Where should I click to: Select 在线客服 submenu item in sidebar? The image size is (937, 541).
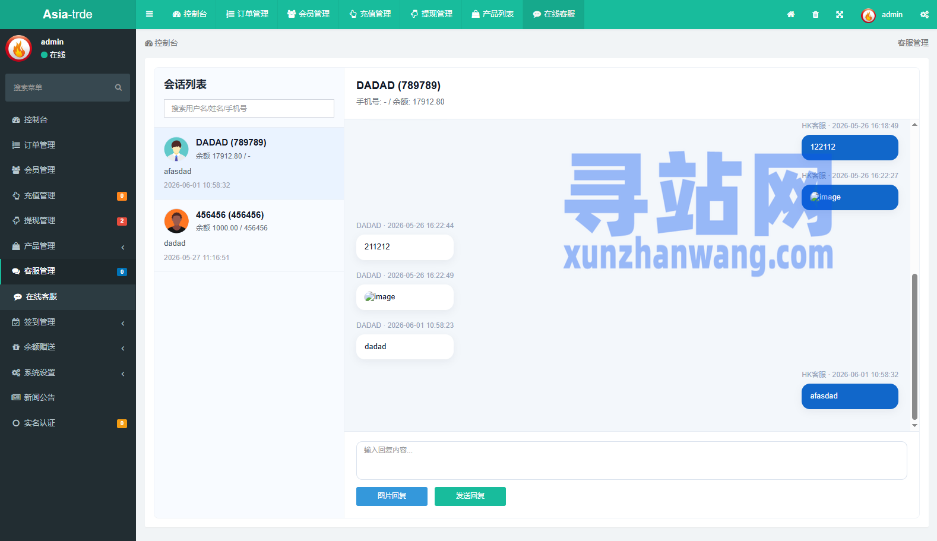tap(68, 296)
